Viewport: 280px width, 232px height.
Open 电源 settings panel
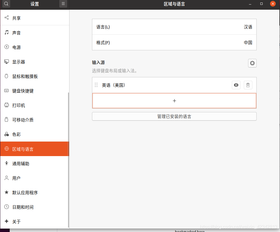tap(35, 47)
